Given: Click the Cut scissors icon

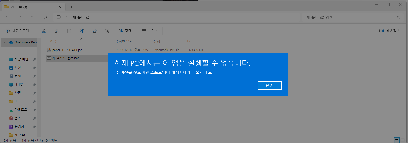Looking at the screenshot, I should click(x=44, y=31).
